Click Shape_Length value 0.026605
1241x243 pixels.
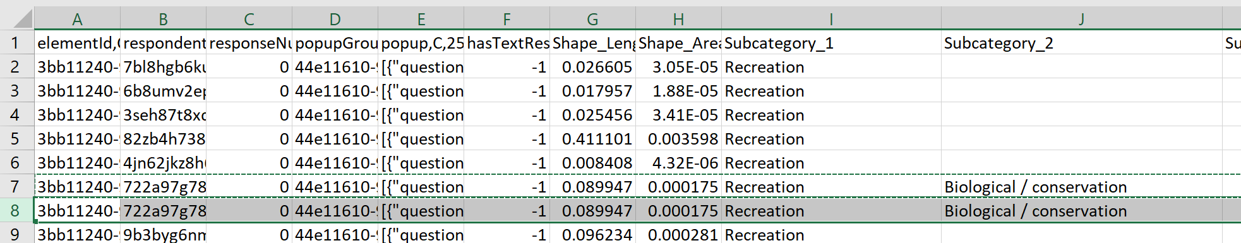click(x=592, y=67)
